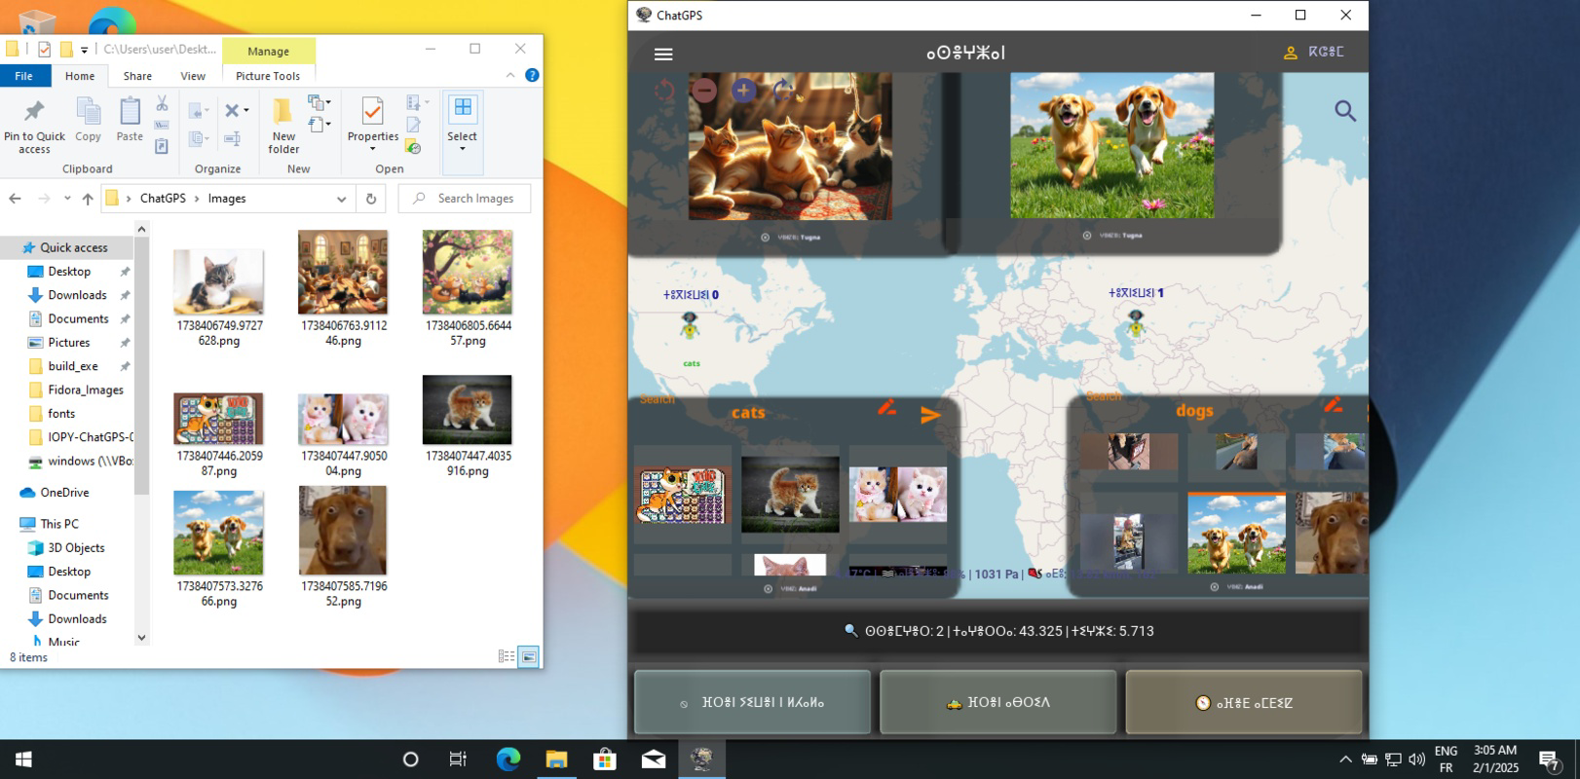Open the Delete dropdown arrow in ribbon
Viewport: 1580px width, 779px height.
pos(246,111)
